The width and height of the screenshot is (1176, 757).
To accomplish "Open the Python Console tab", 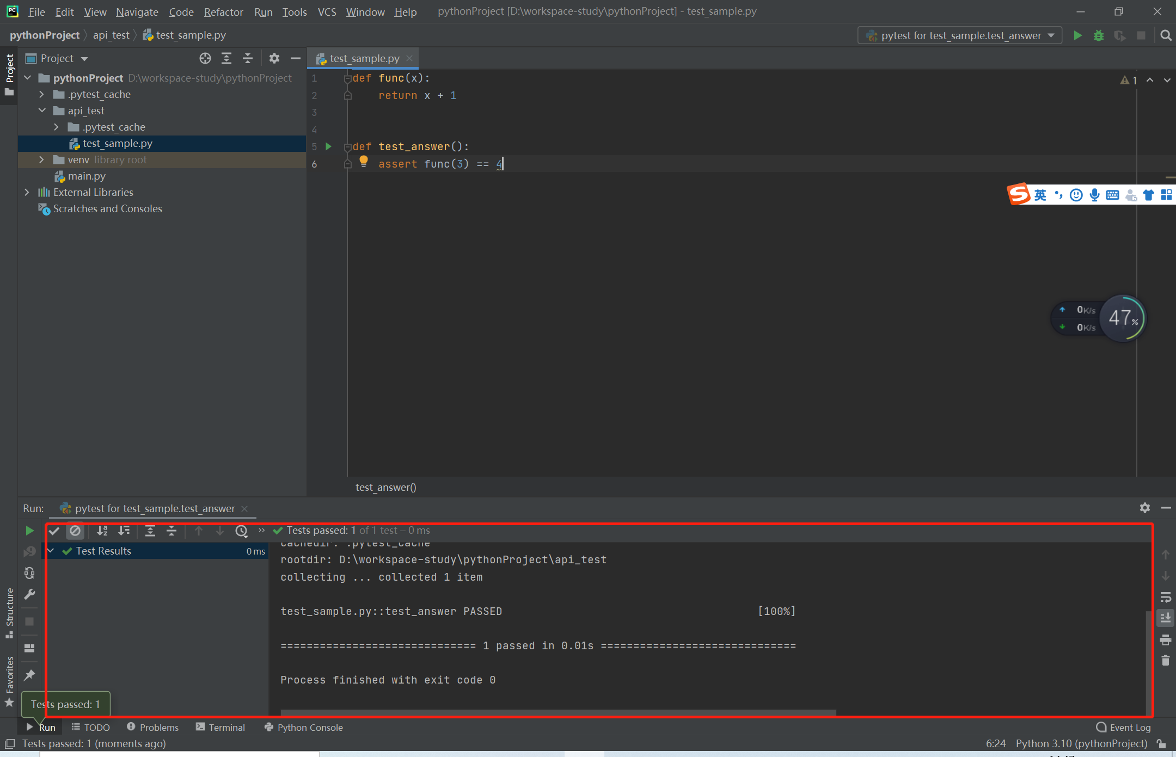I will pos(303,727).
